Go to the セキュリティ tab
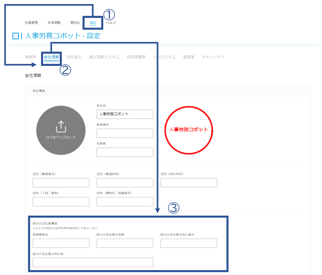Image resolution: width=322 pixels, height=275 pixels. [213, 57]
